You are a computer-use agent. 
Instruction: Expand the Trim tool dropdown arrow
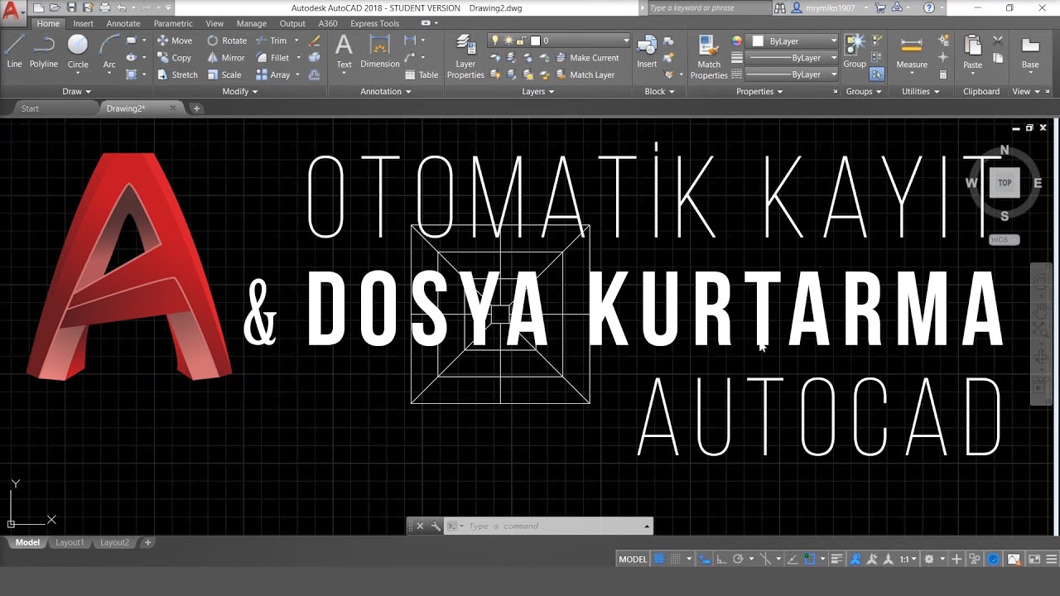[x=296, y=41]
